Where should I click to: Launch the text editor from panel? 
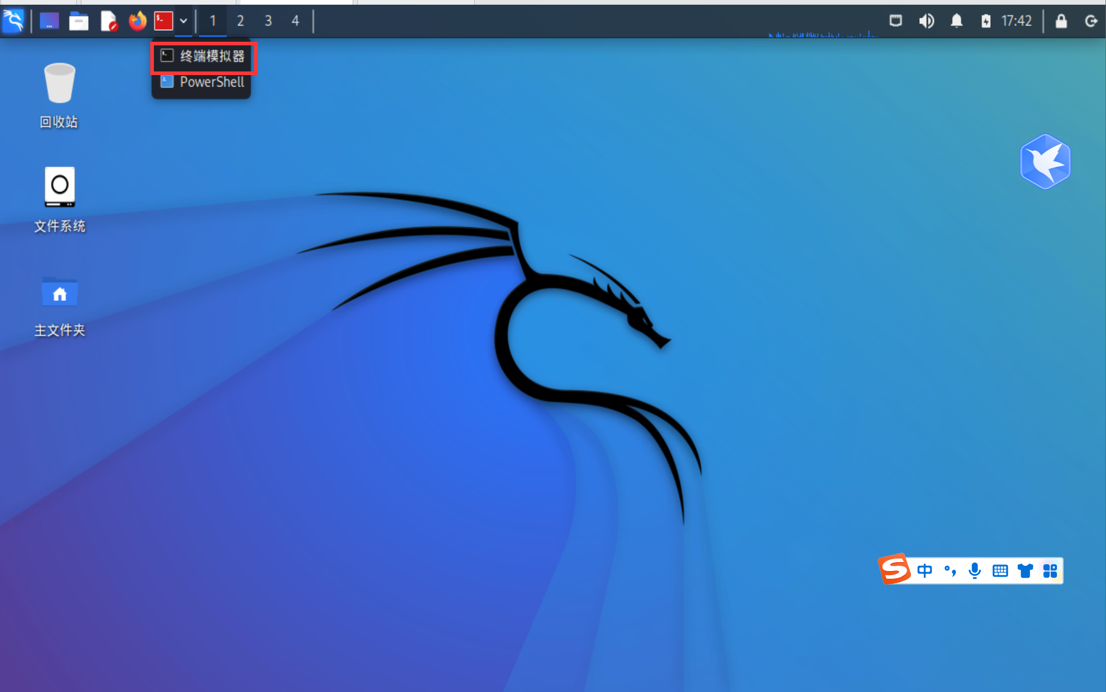[x=109, y=21]
